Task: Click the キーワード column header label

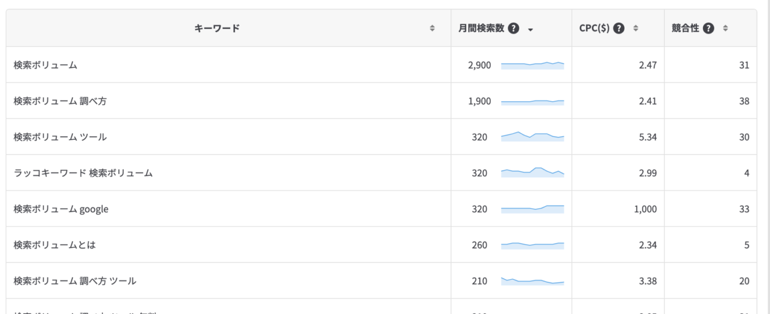Action: (217, 29)
